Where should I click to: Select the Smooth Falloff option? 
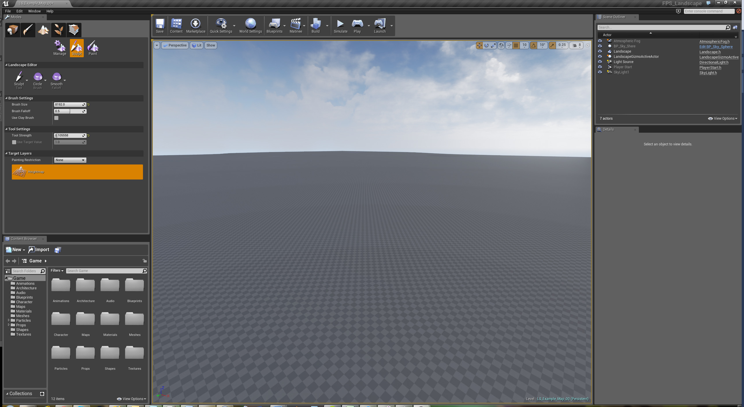click(57, 79)
